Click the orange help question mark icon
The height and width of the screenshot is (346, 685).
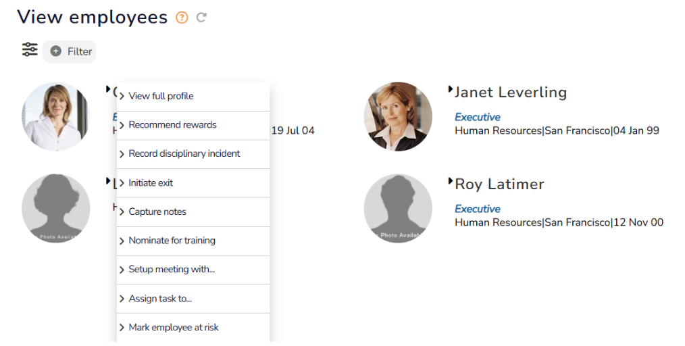[182, 18]
